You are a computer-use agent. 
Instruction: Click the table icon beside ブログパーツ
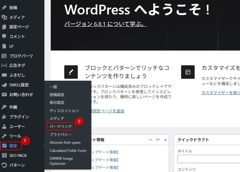[x=4, y=56]
